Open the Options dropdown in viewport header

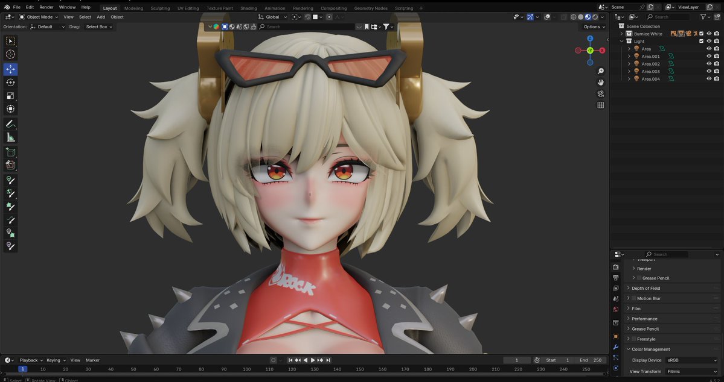594,27
